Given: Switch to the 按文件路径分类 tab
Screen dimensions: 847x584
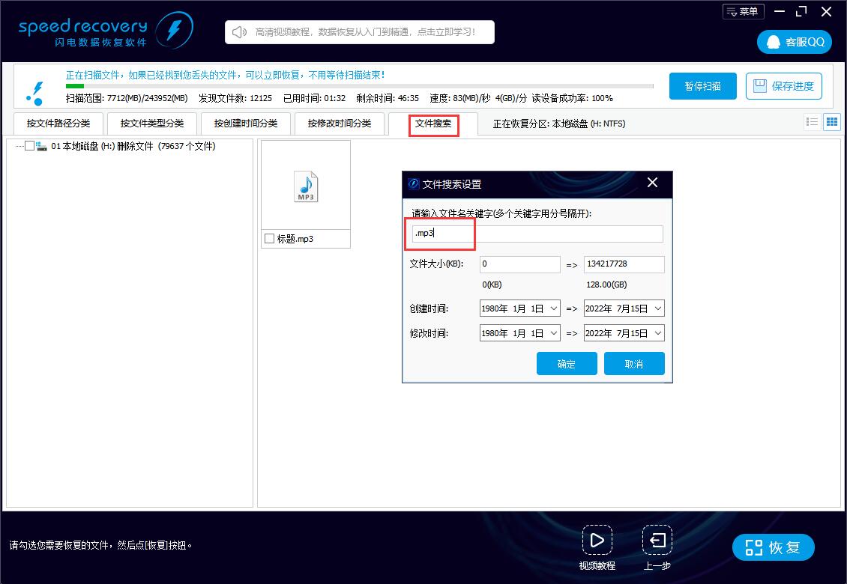Looking at the screenshot, I should [58, 124].
